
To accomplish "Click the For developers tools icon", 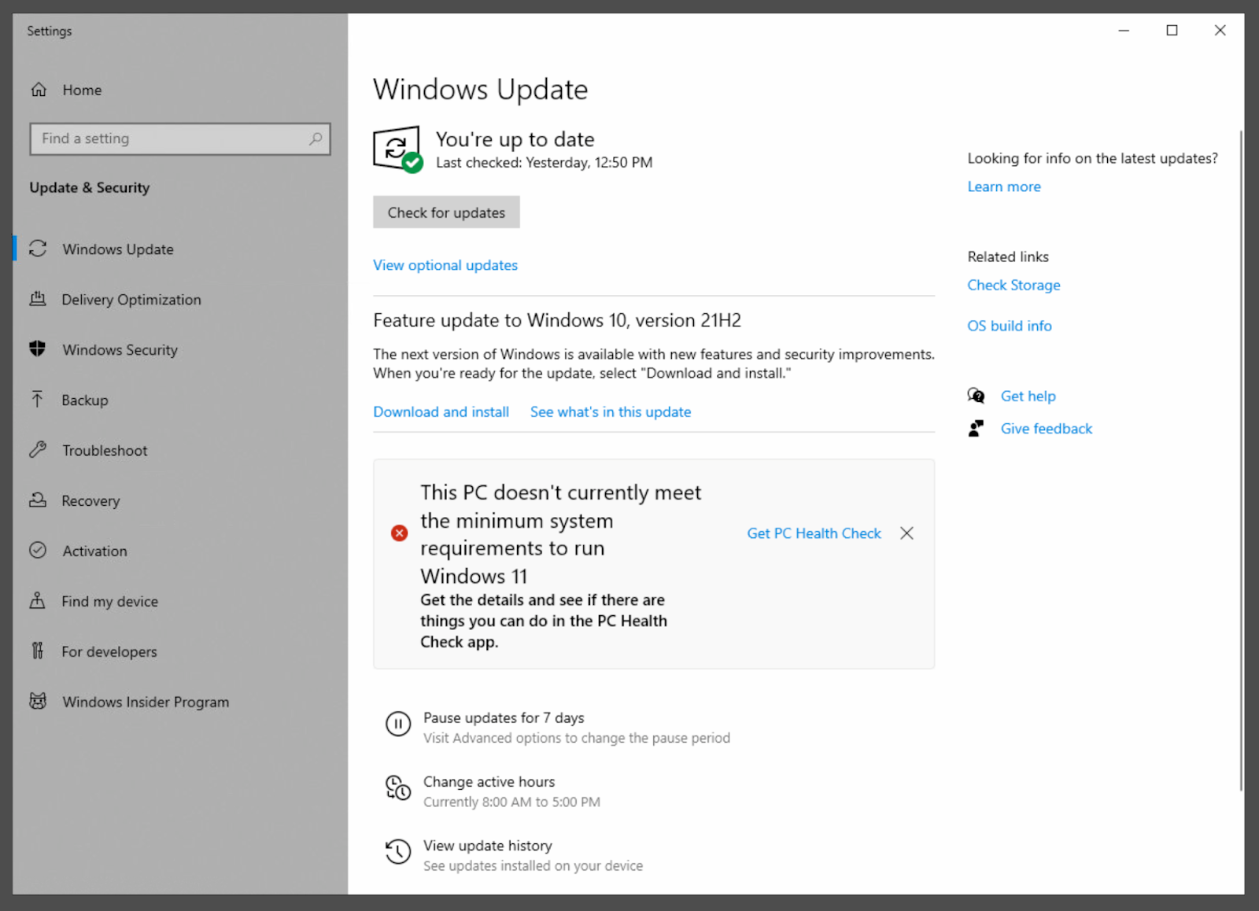I will coord(38,651).
